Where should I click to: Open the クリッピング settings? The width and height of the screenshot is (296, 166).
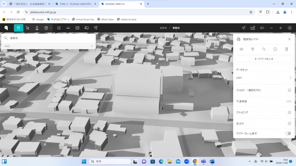click(x=289, y=112)
